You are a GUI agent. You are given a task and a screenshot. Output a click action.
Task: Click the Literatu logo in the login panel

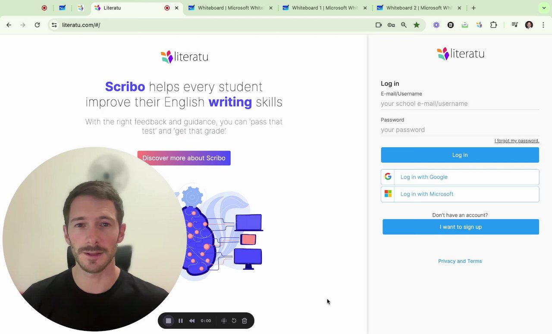pyautogui.click(x=460, y=54)
